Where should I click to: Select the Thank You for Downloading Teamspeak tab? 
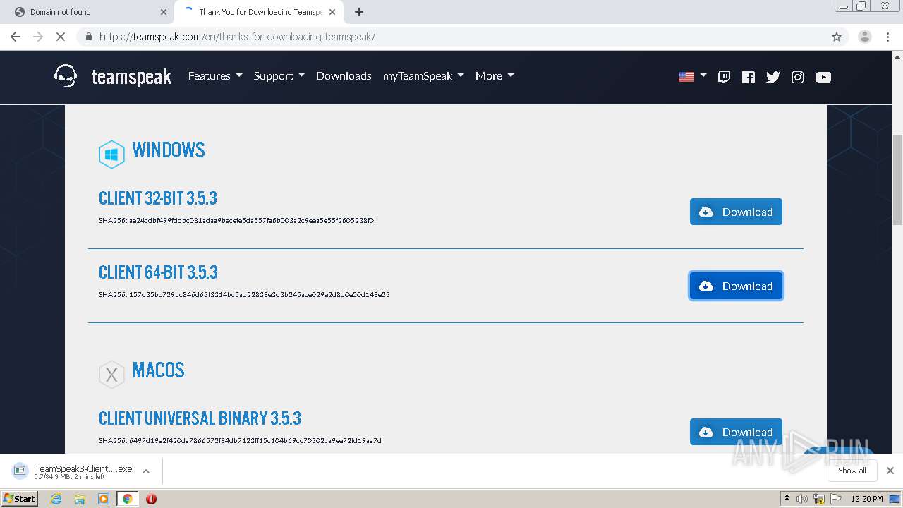point(259,12)
